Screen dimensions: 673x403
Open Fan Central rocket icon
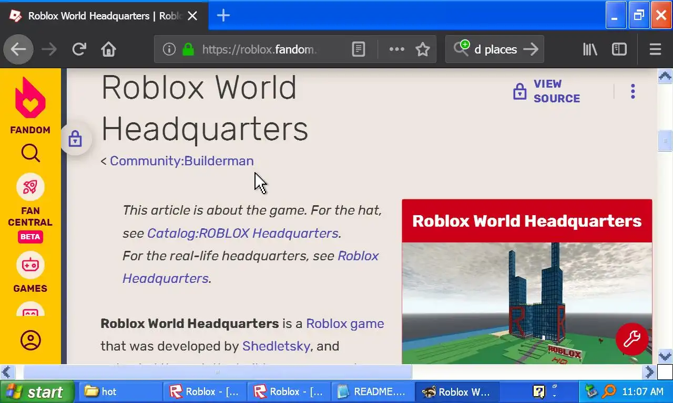click(x=30, y=187)
